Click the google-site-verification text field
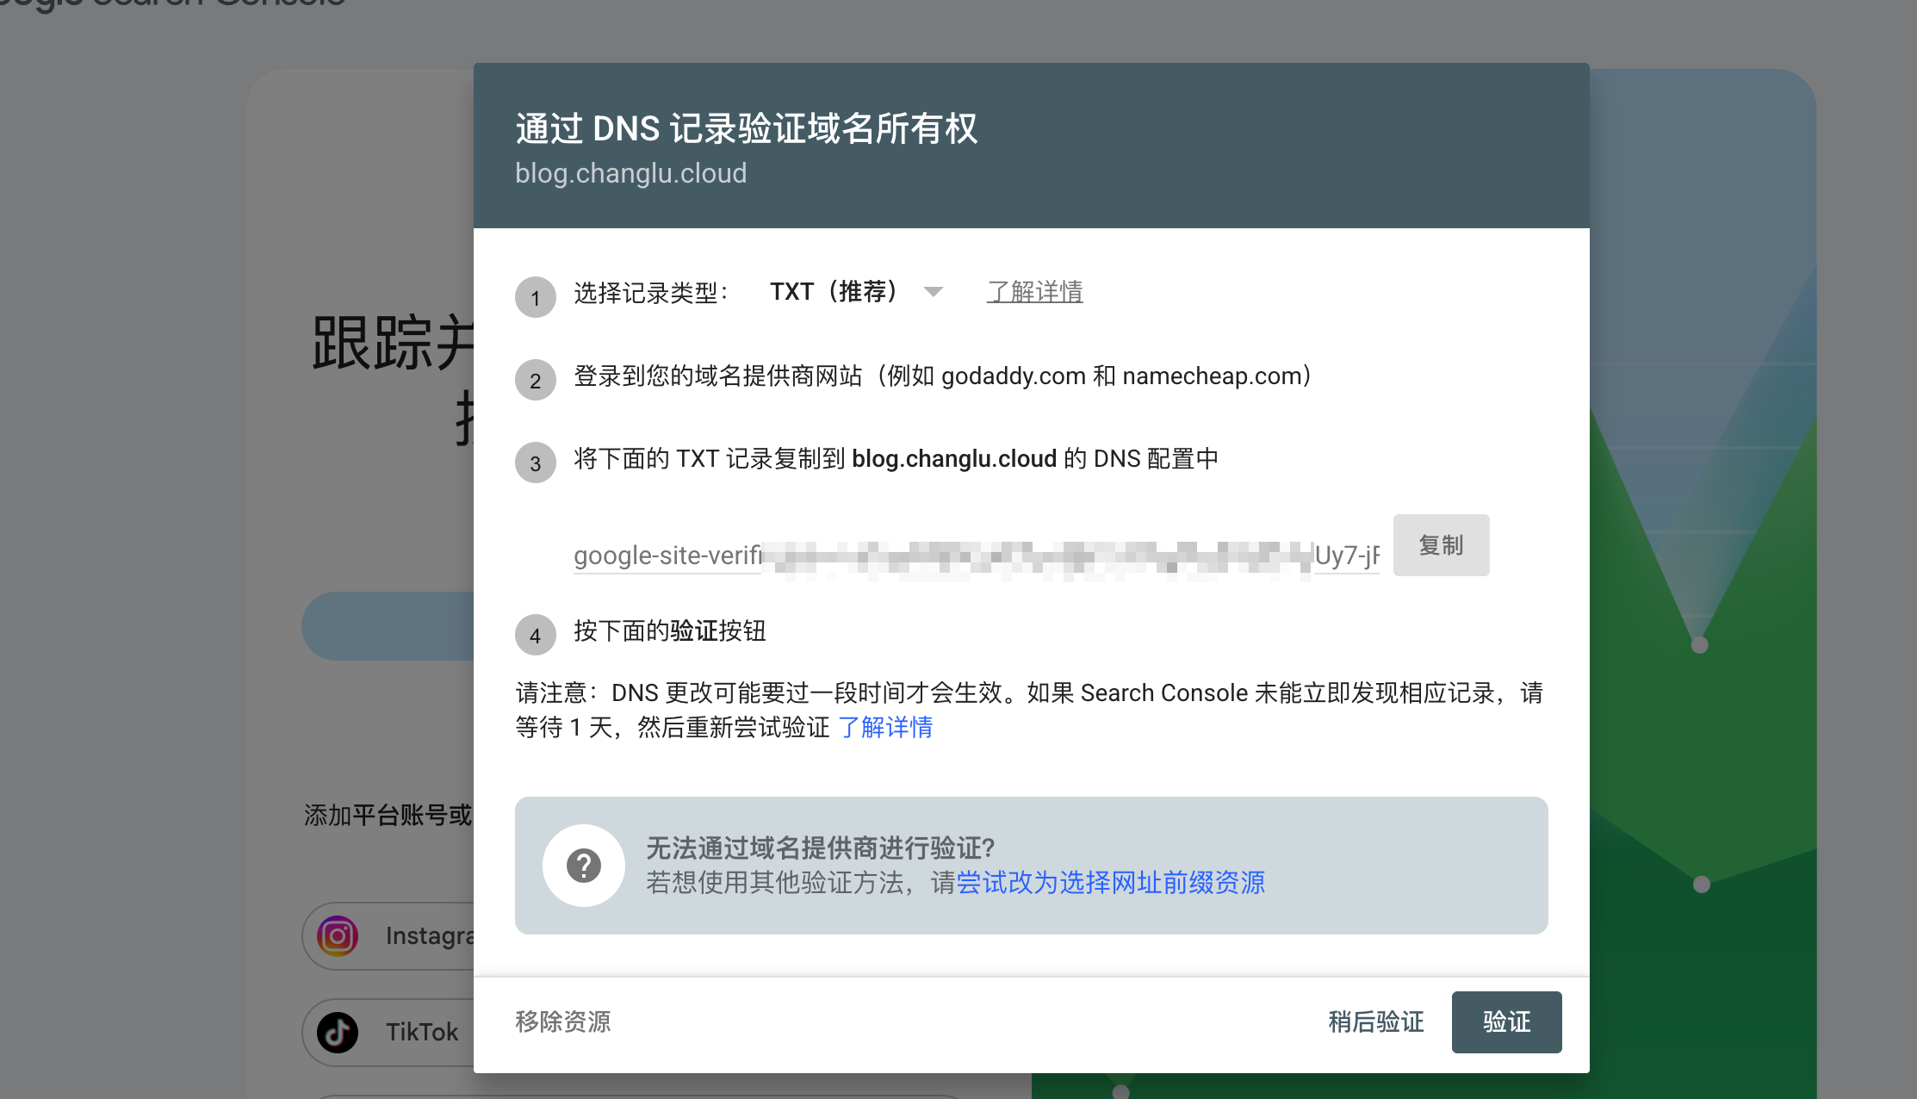This screenshot has width=1917, height=1099. 977,555
